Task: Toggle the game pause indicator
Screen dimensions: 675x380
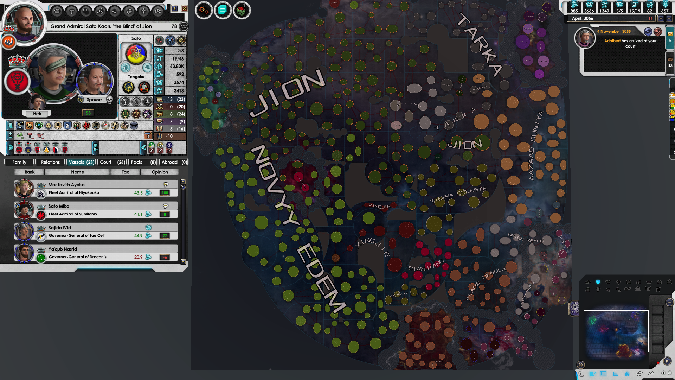Action: tap(650, 18)
